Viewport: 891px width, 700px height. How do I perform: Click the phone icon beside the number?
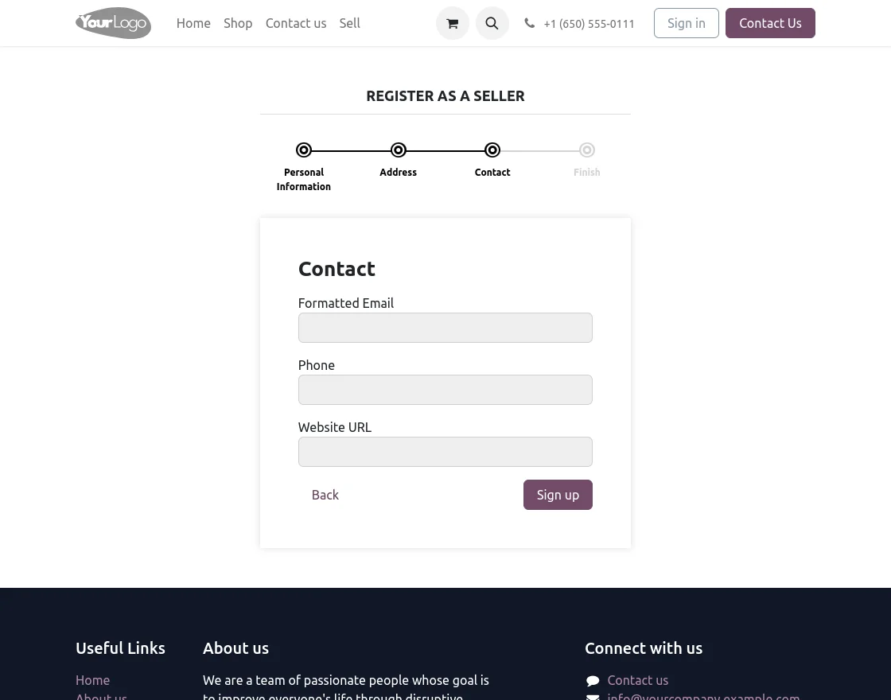(530, 23)
